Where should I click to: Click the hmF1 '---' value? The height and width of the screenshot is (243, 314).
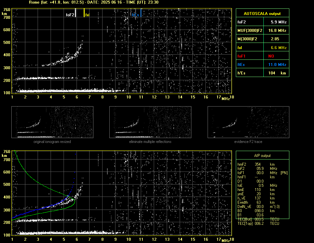256,177
